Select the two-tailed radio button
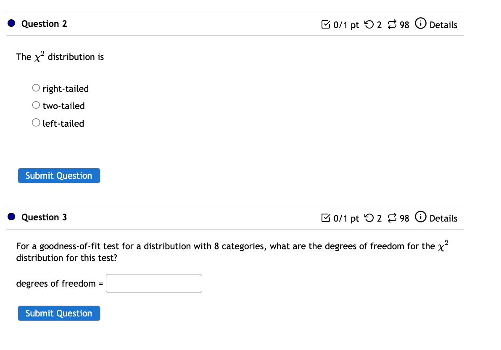Viewport: 501px width, 350px height. pyautogui.click(x=36, y=104)
